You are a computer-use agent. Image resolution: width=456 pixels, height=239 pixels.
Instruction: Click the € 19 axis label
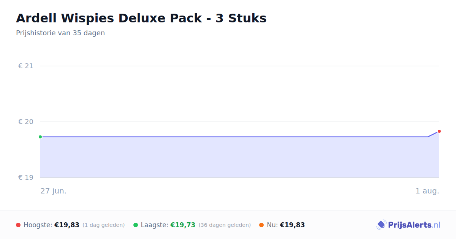click(26, 178)
